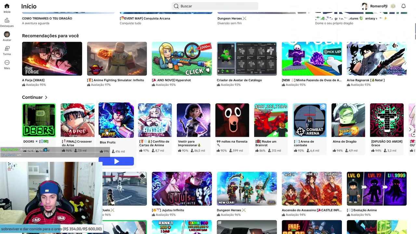Open the Ascensão do Assassino thumbnail
This screenshot has width=416, height=234.
(312, 189)
